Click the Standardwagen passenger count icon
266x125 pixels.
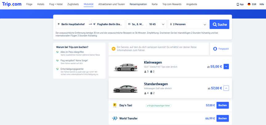click(x=145, y=93)
